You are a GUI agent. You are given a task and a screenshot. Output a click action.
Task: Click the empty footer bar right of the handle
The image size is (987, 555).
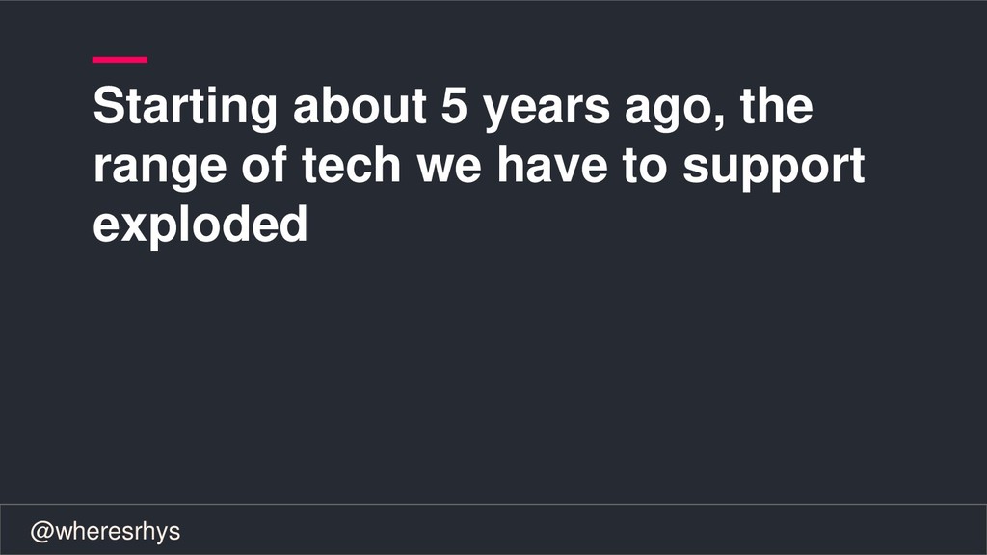coord(579,530)
